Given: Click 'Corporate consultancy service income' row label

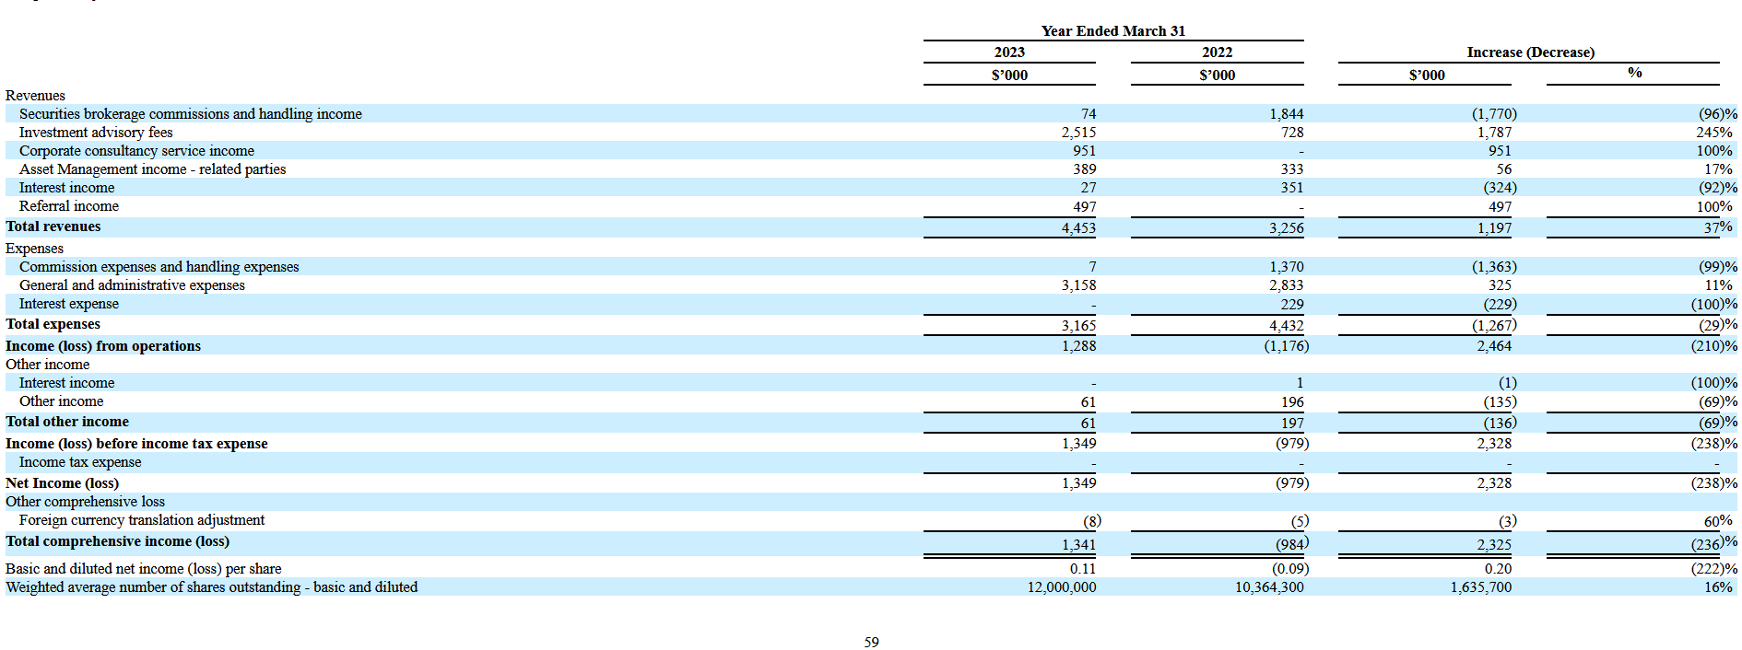Looking at the screenshot, I should pos(136,151).
